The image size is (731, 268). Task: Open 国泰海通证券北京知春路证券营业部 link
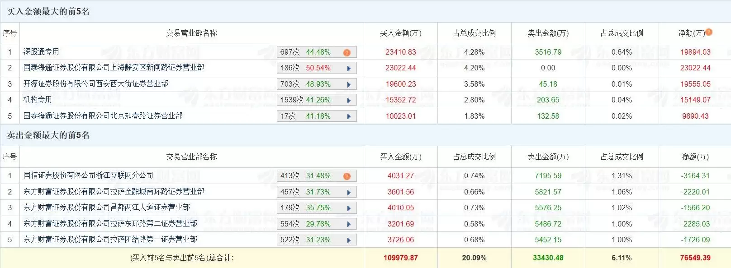[x=103, y=116]
